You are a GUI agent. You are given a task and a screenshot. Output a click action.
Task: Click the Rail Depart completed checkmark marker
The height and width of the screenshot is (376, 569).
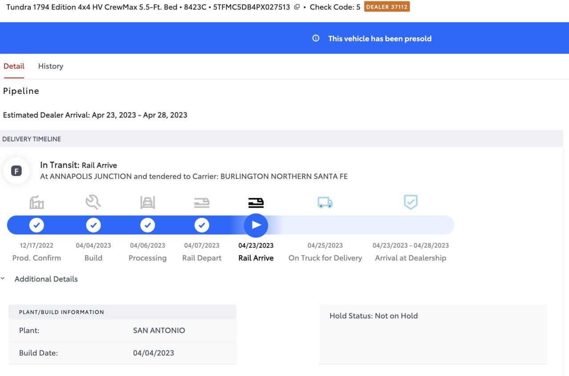pyautogui.click(x=202, y=225)
